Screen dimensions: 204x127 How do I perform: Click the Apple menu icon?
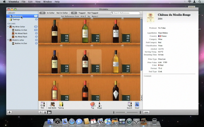tap(4, 2)
